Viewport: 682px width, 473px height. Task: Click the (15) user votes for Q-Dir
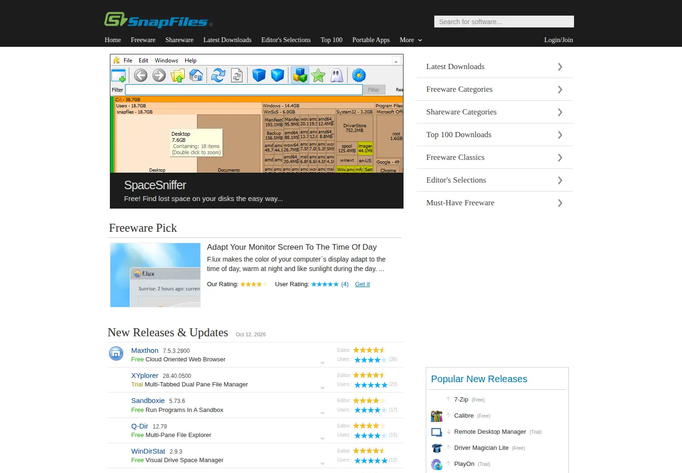[x=393, y=435]
